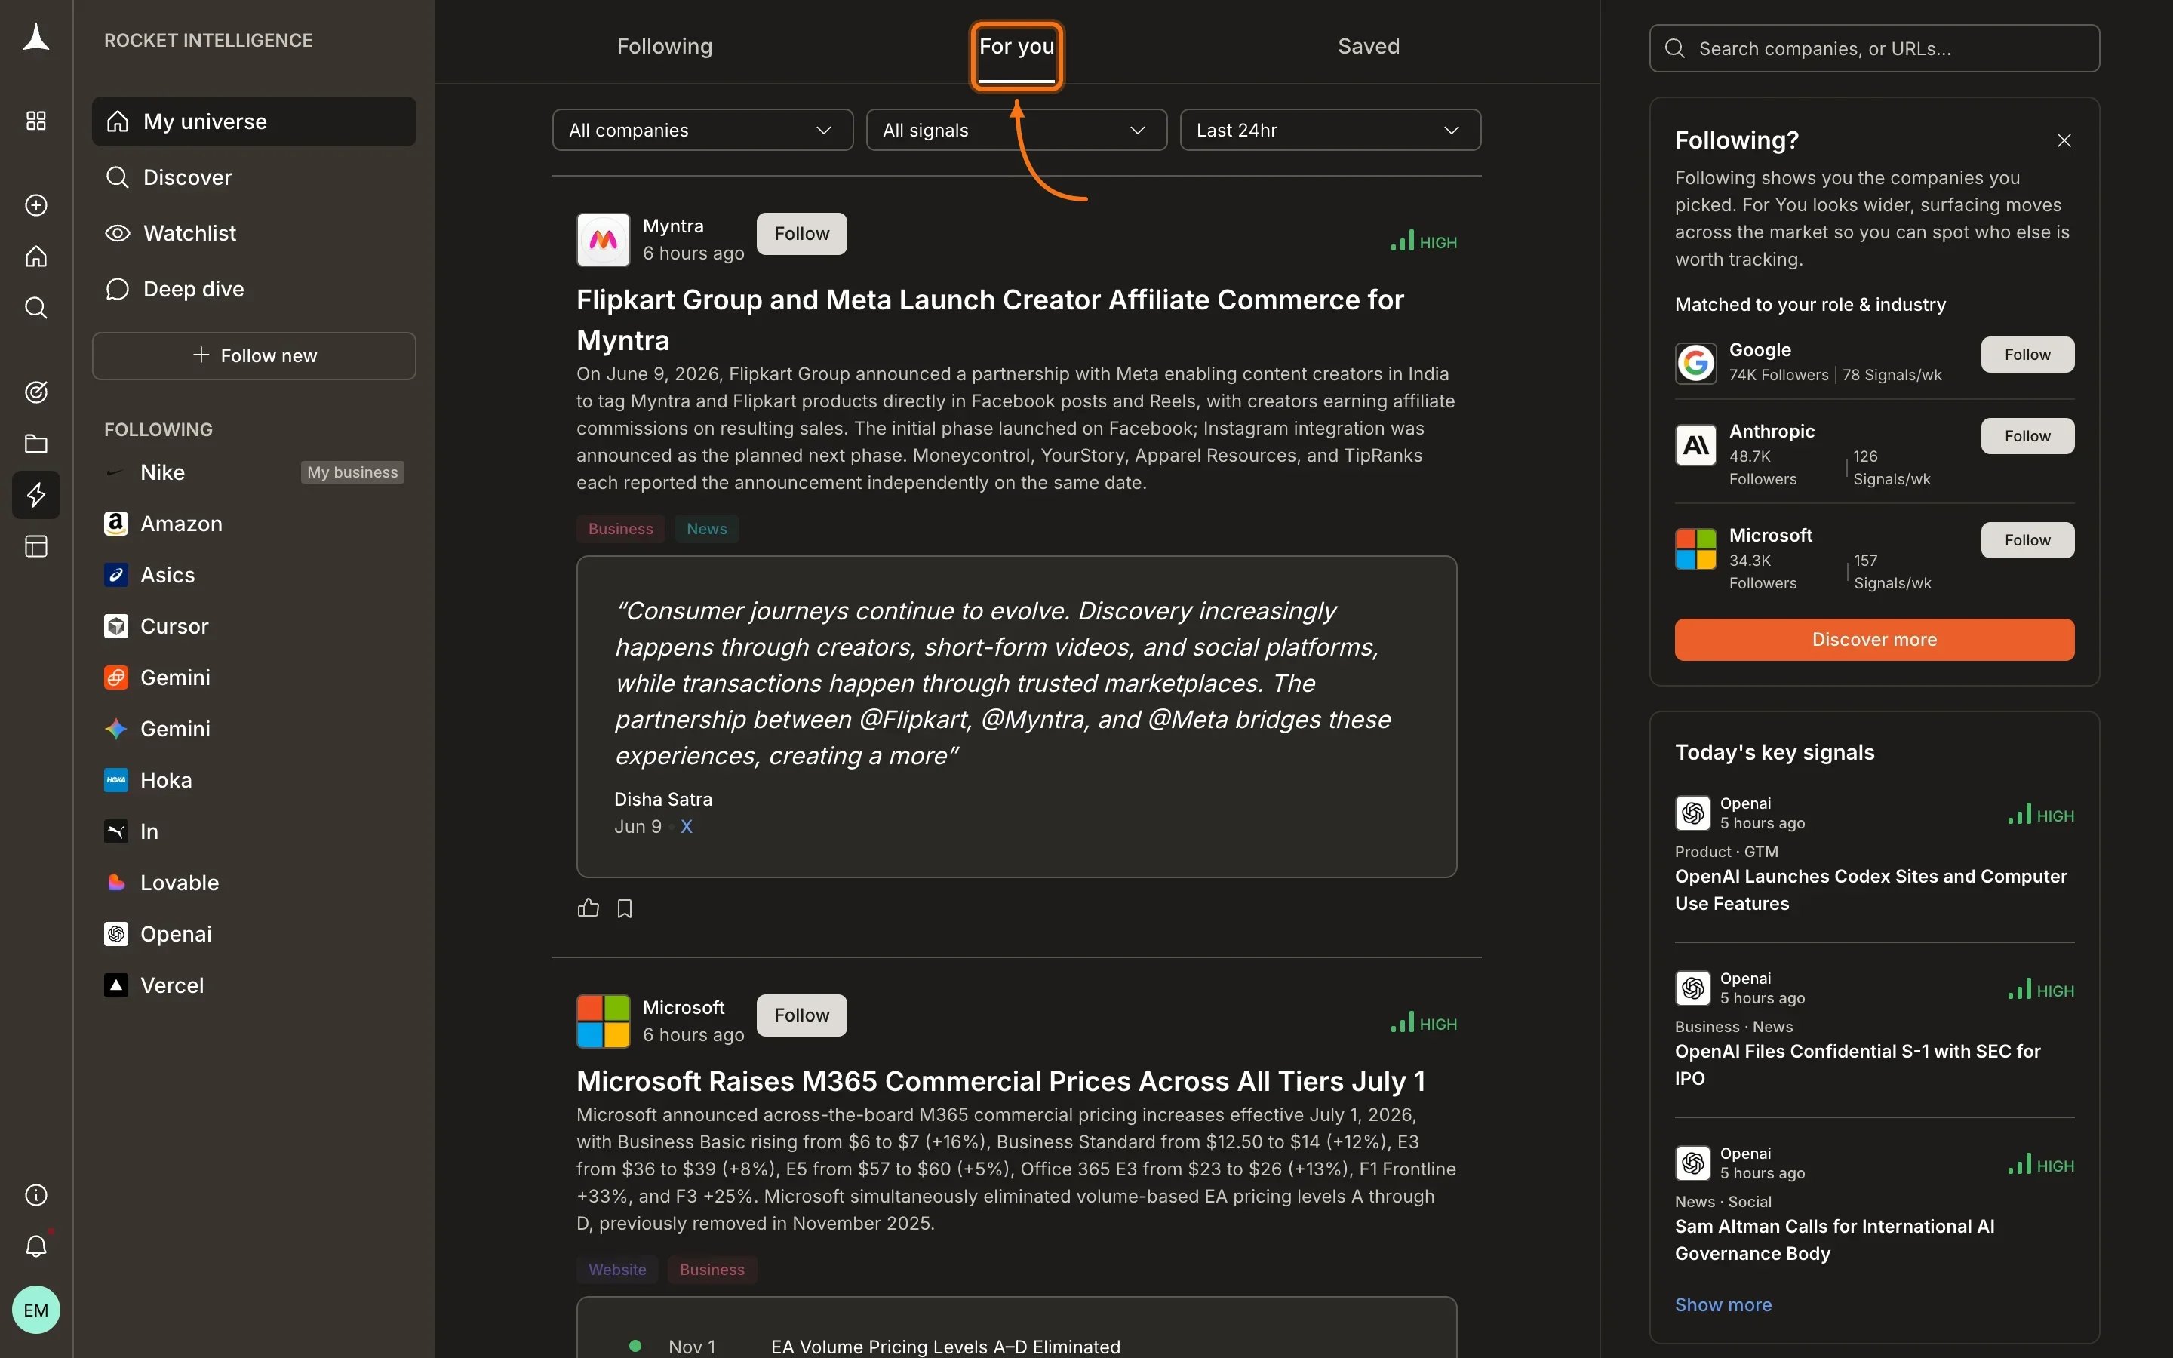Screen dimensions: 2173x1358
Task: Open OpenAI Files Confidential S-1 signal
Action: pyautogui.click(x=1857, y=1065)
